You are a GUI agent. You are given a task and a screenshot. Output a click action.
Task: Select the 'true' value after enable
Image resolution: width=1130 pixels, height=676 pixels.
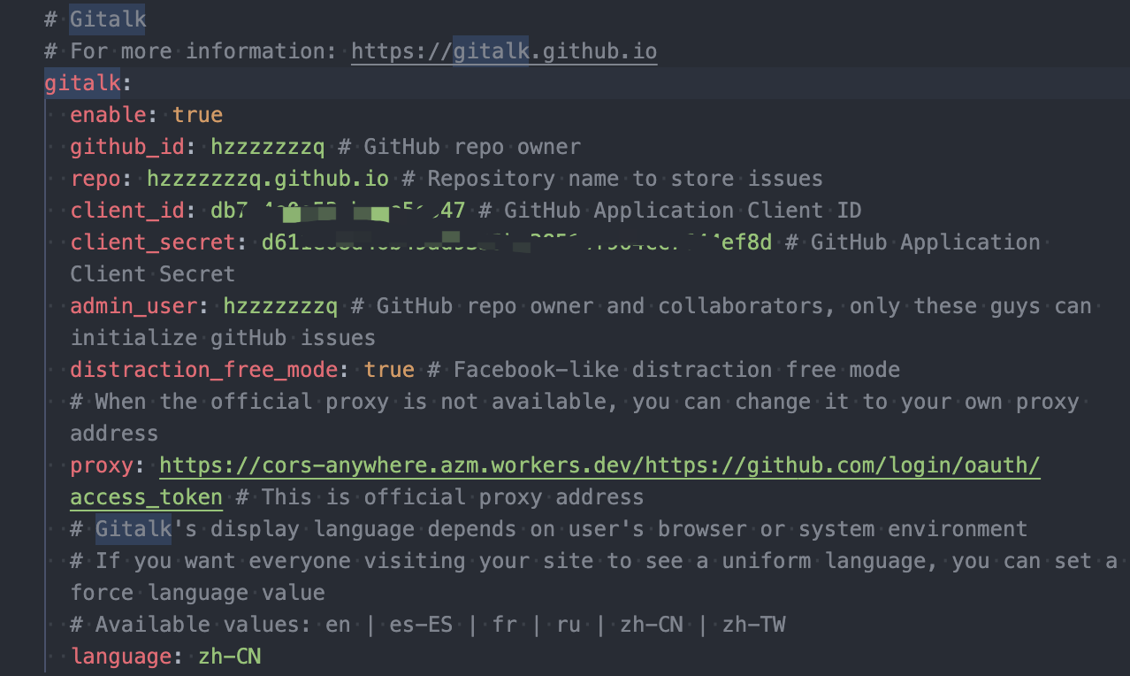198,115
